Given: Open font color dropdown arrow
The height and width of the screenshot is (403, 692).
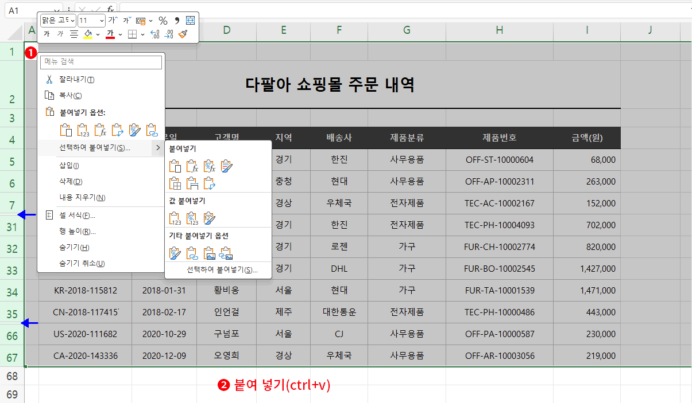Looking at the screenshot, I should click(x=120, y=34).
